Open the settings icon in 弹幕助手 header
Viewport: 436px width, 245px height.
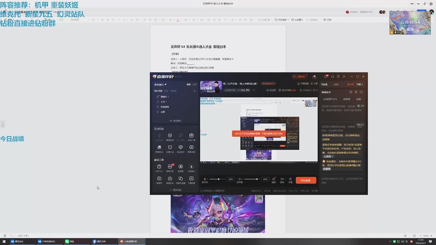[356, 92]
